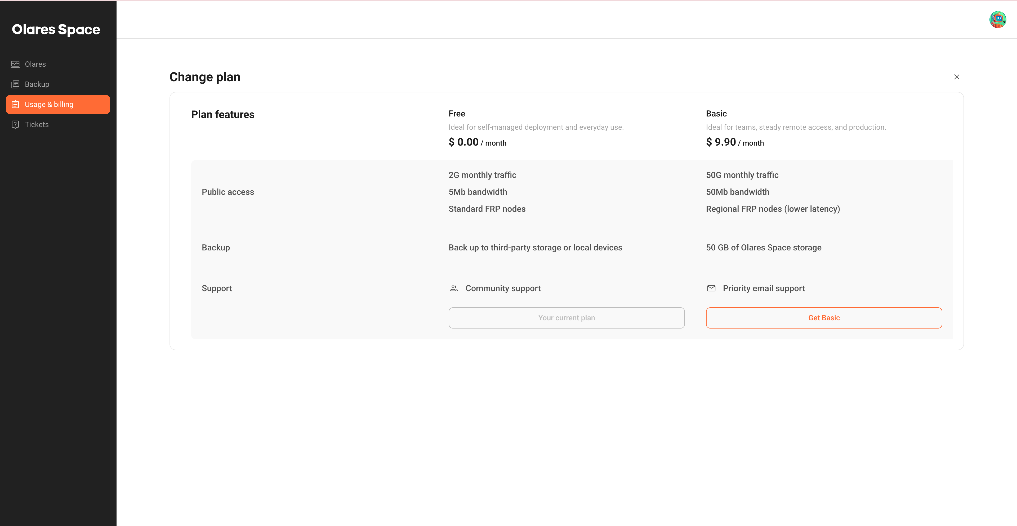Click the $ 9.90 / month price

click(x=735, y=142)
